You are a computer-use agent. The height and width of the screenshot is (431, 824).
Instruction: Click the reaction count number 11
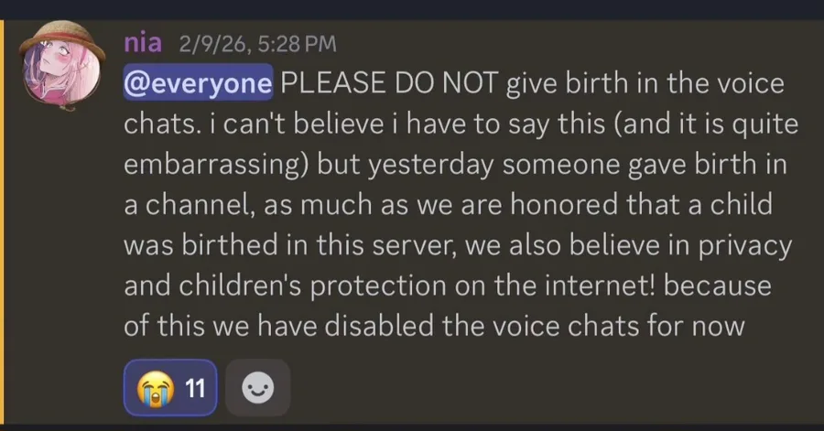[193, 389]
